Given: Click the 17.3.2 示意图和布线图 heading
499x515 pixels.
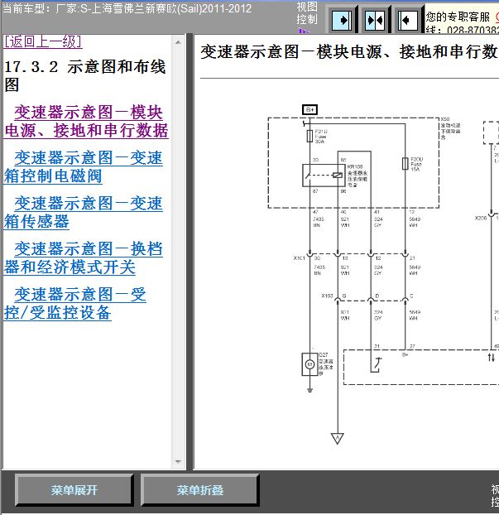Looking at the screenshot, I should point(84,75).
